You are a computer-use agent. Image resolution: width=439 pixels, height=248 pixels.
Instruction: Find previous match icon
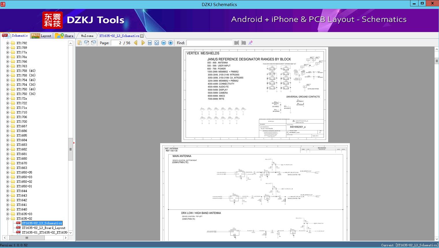237,43
